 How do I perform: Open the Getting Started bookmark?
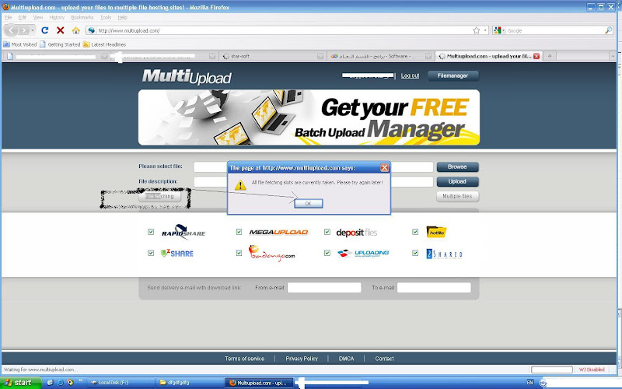60,44
